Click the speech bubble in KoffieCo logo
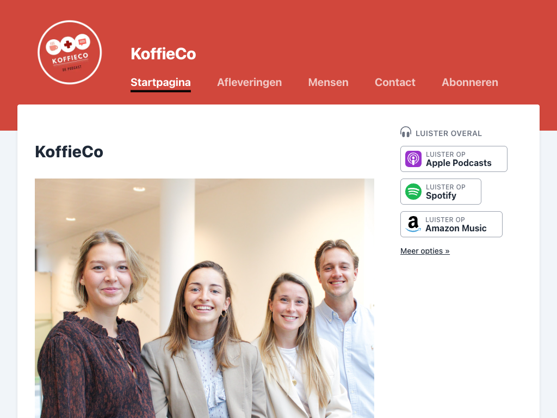This screenshot has width=557, height=418. 83,41
